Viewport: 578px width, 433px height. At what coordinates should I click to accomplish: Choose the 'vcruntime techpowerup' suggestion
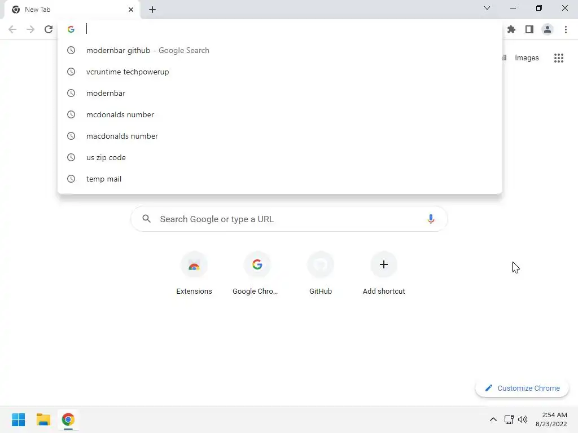(280, 72)
